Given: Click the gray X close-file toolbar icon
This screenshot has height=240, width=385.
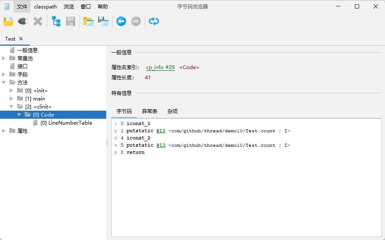Looking at the screenshot, I should click(38, 21).
